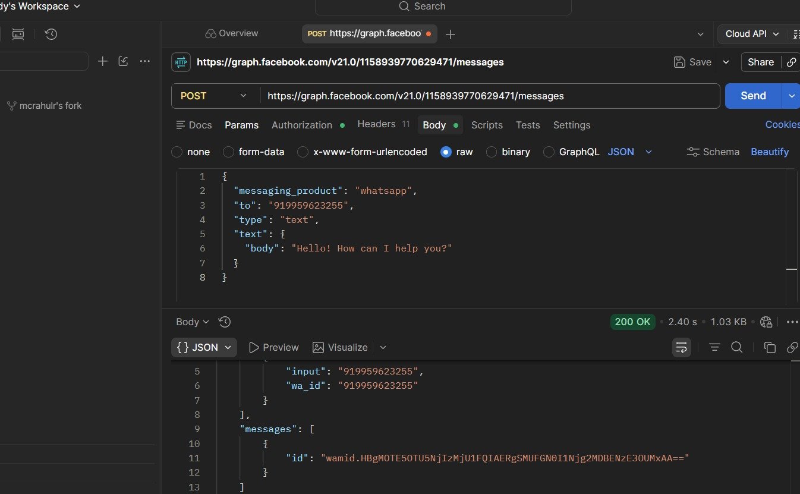Image resolution: width=800 pixels, height=494 pixels.
Task: Open the History clock icon in sidebar
Action: click(x=51, y=34)
